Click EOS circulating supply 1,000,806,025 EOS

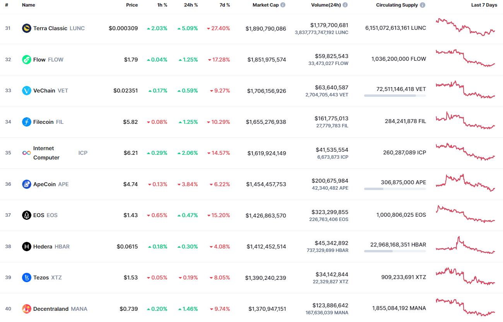401,215
